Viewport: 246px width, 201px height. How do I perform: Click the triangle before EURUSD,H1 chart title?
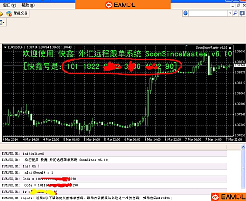coord(5,47)
